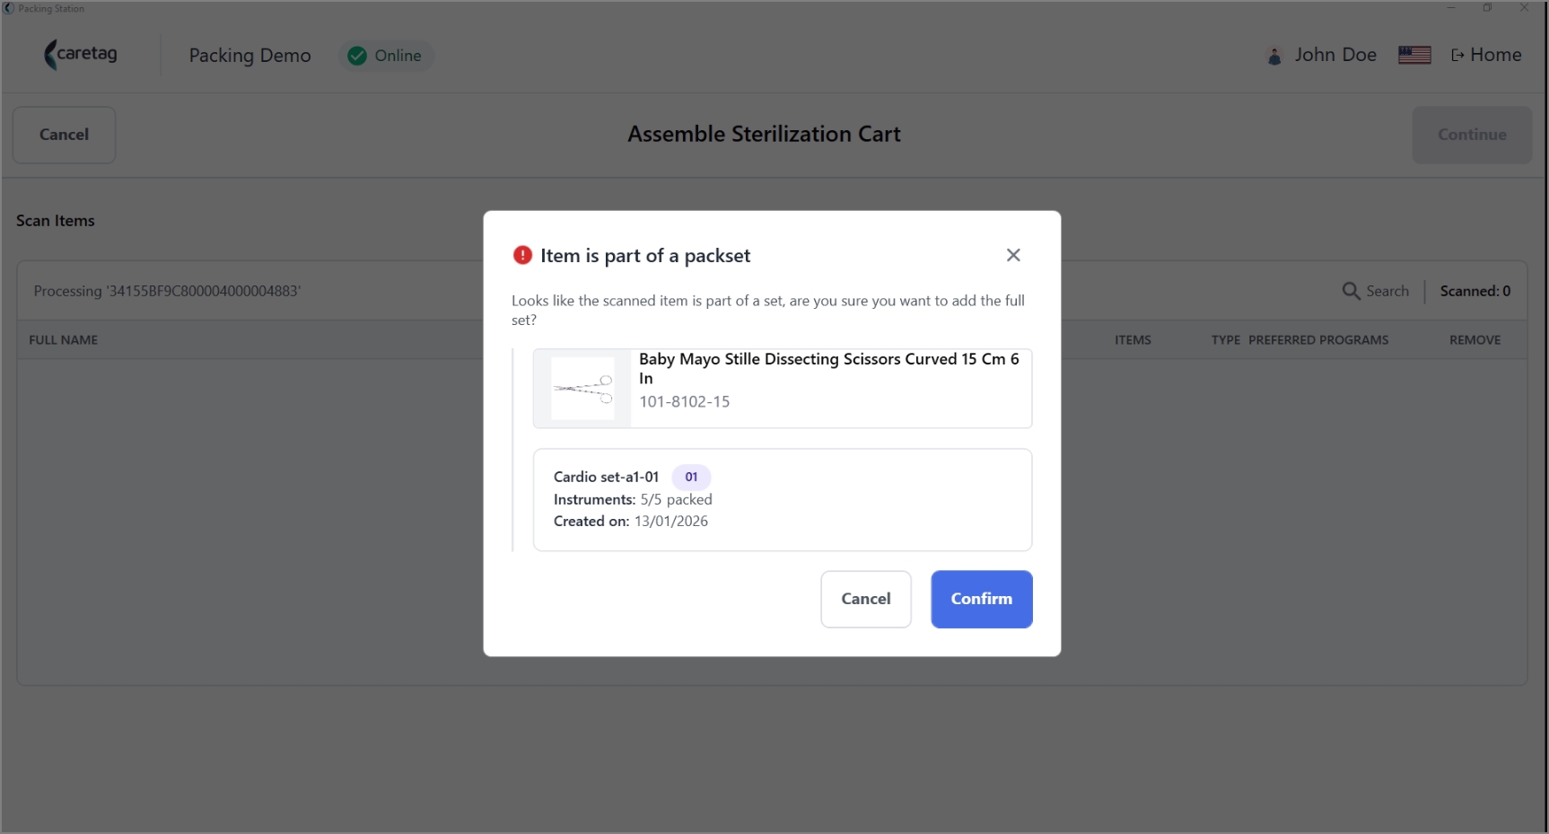Click the Home exit arrow icon

[x=1457, y=56]
